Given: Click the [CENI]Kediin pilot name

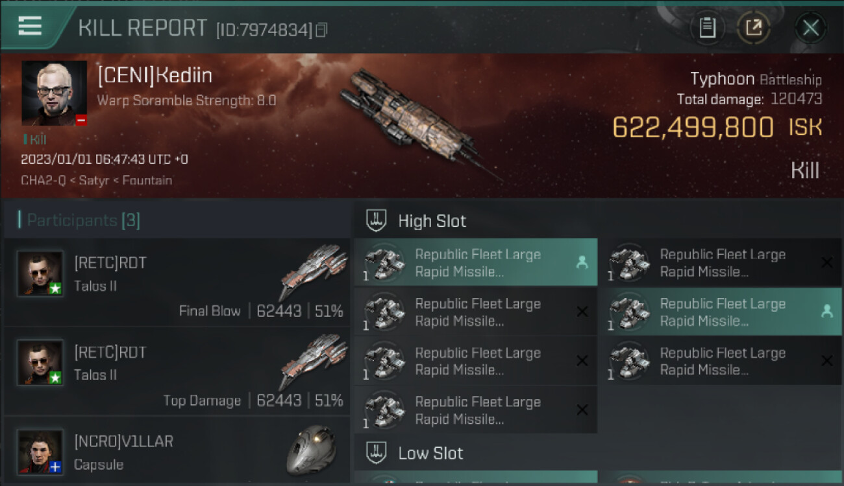Looking at the screenshot, I should point(155,76).
